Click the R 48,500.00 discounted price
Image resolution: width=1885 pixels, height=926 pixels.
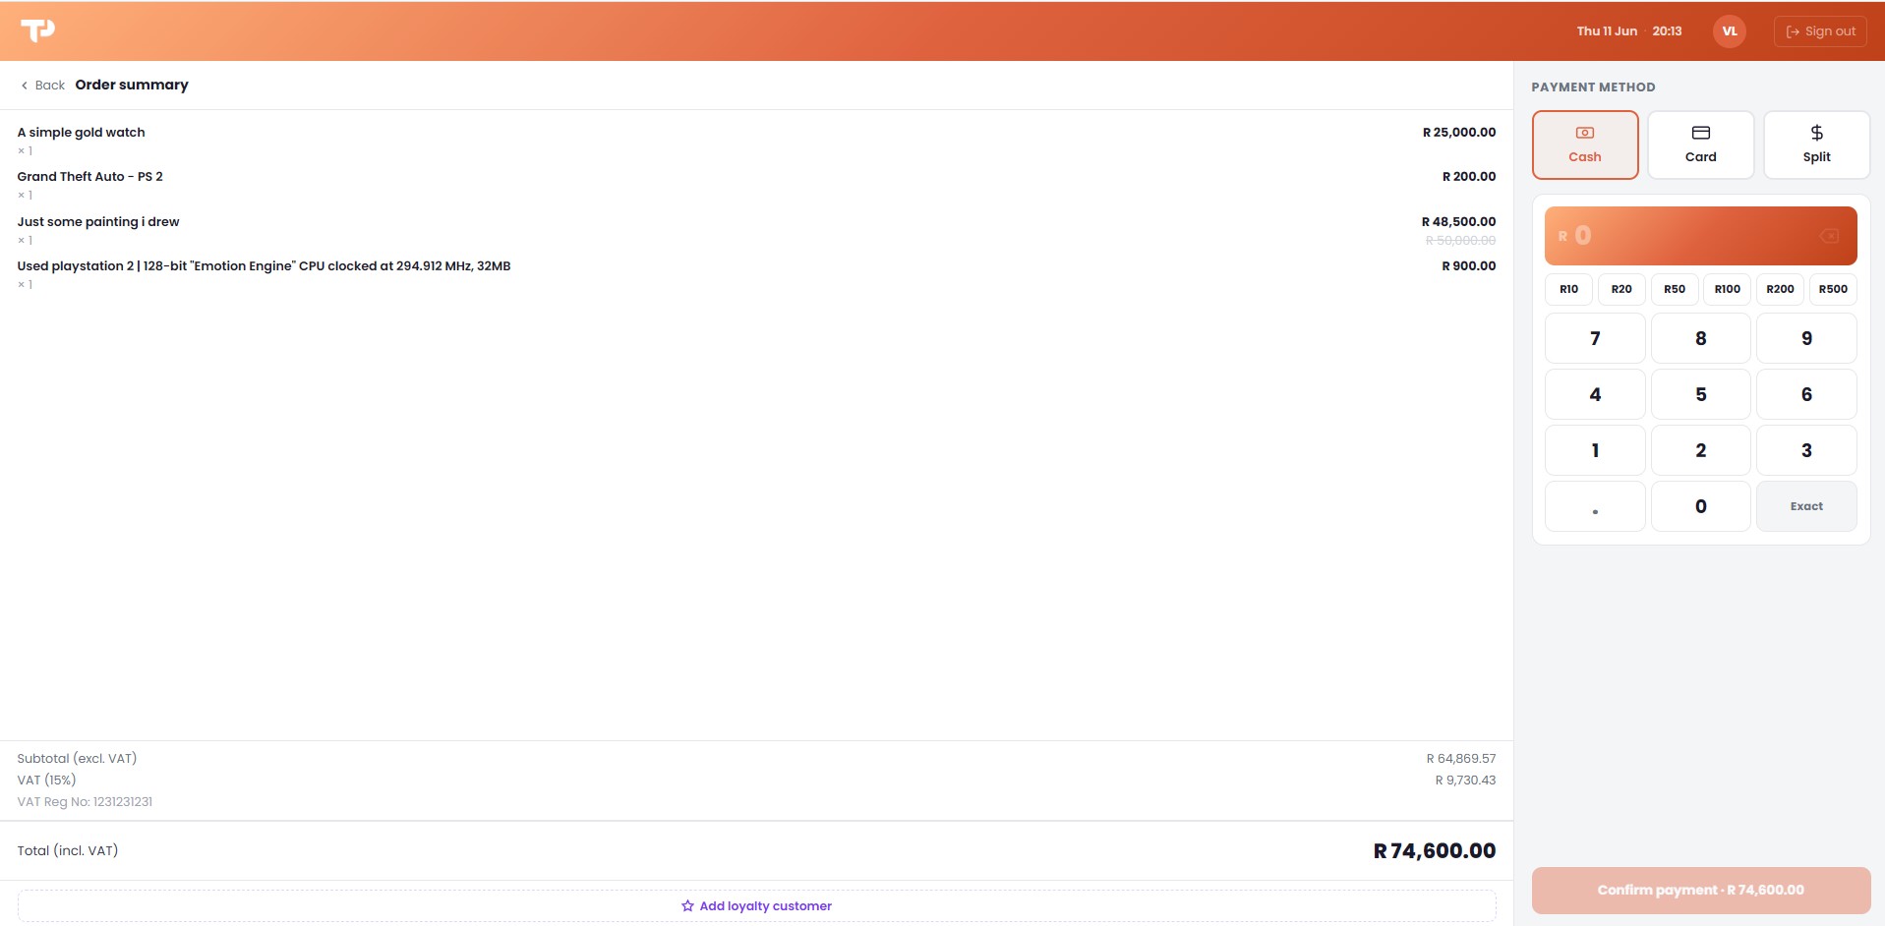point(1458,222)
